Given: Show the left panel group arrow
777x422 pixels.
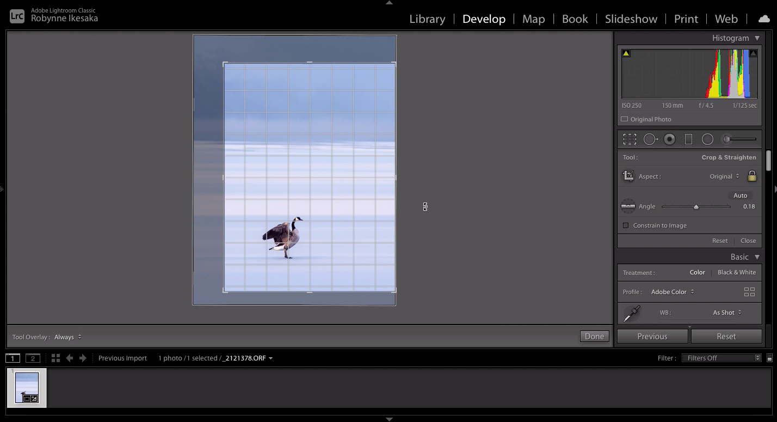Looking at the screenshot, I should tap(2, 189).
